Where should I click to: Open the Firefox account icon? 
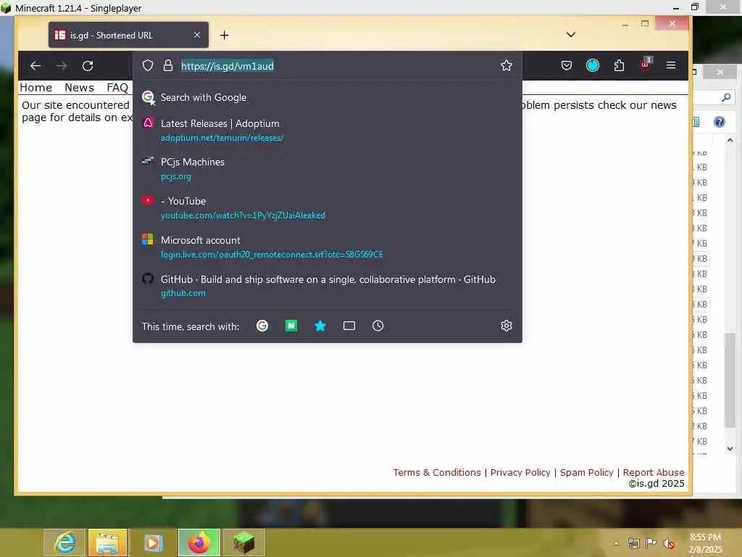(x=593, y=65)
